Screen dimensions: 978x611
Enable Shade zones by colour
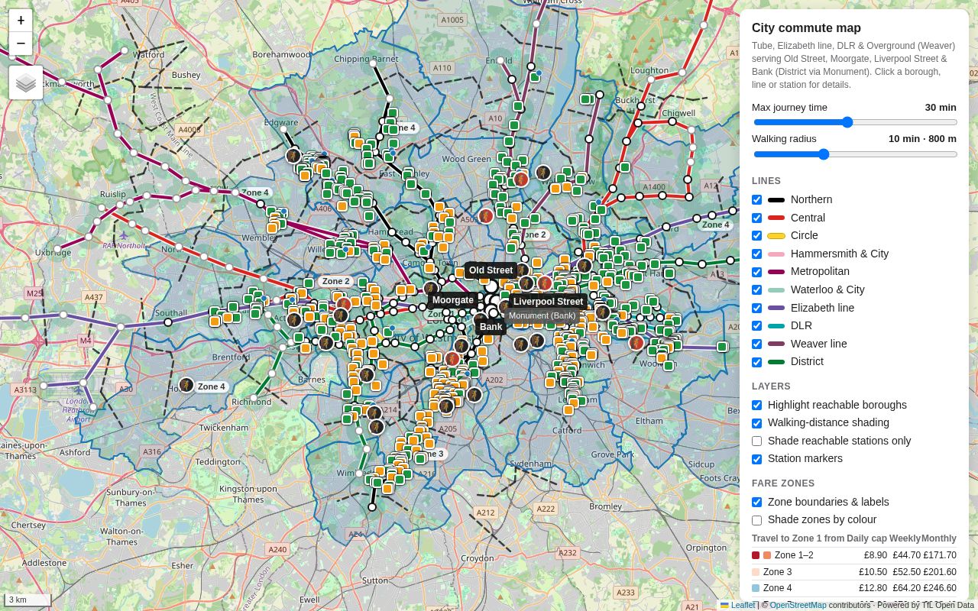coord(756,520)
